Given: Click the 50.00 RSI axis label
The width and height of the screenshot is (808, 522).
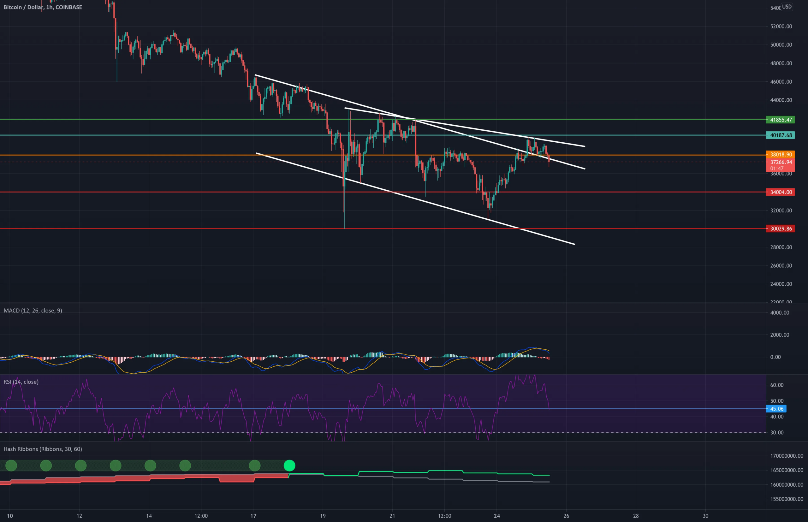Looking at the screenshot, I should pyautogui.click(x=777, y=401).
